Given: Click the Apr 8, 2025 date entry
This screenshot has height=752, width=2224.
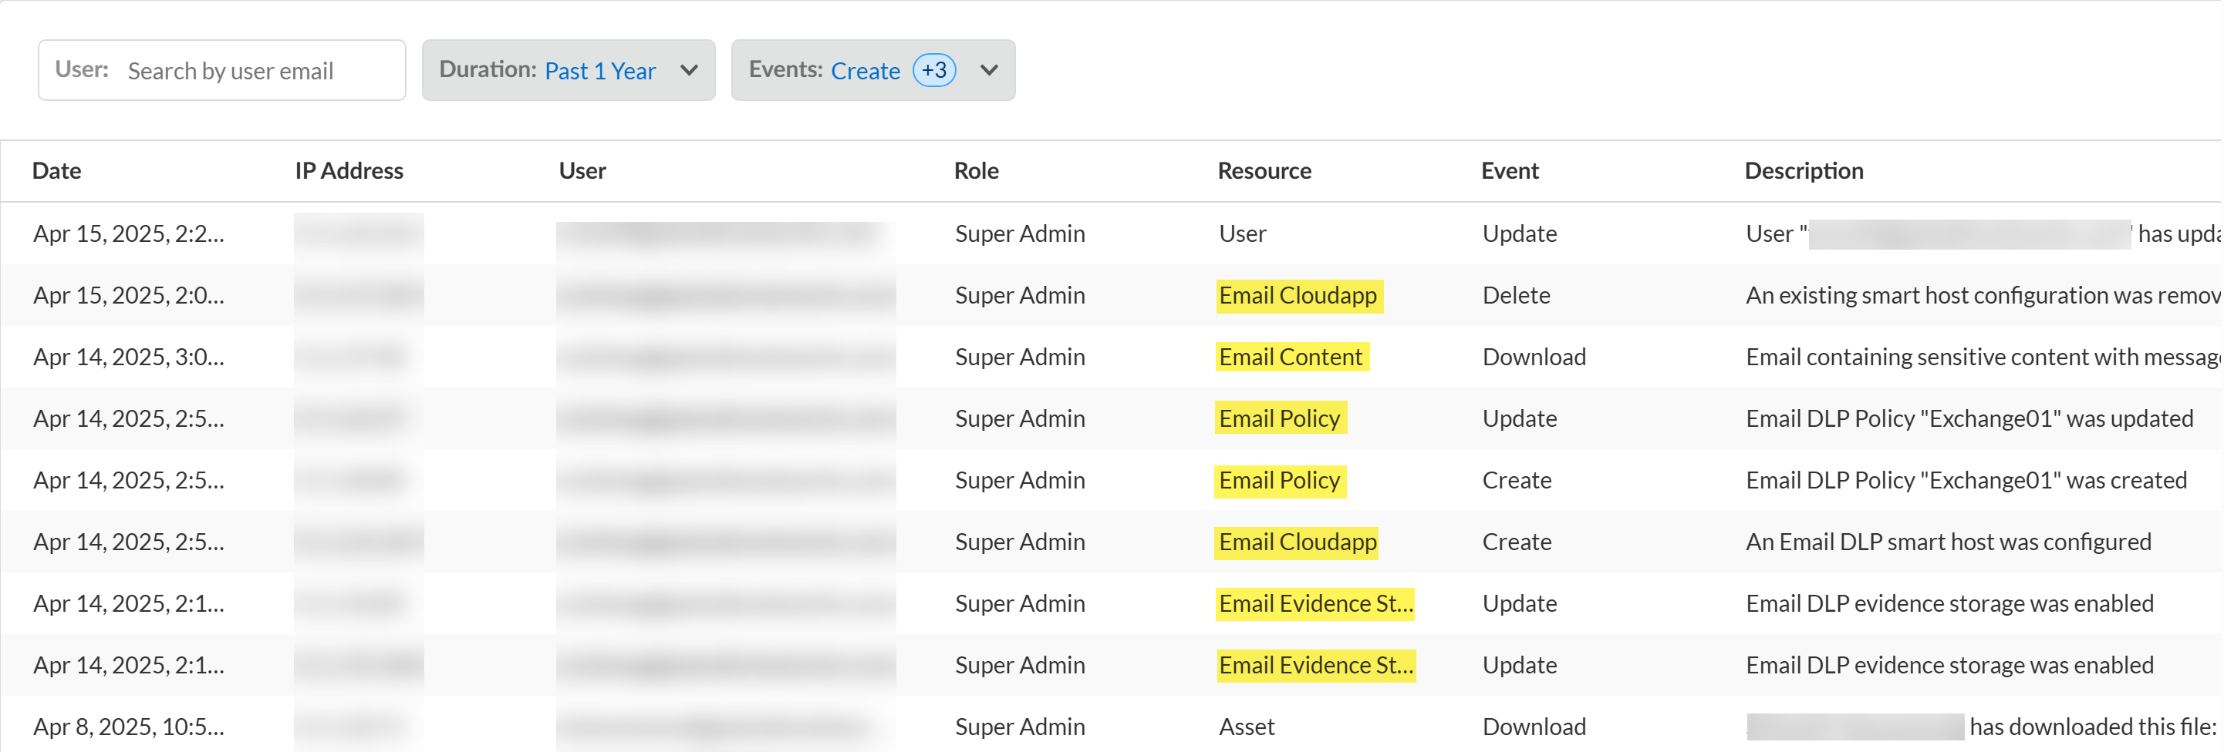Looking at the screenshot, I should tap(128, 727).
